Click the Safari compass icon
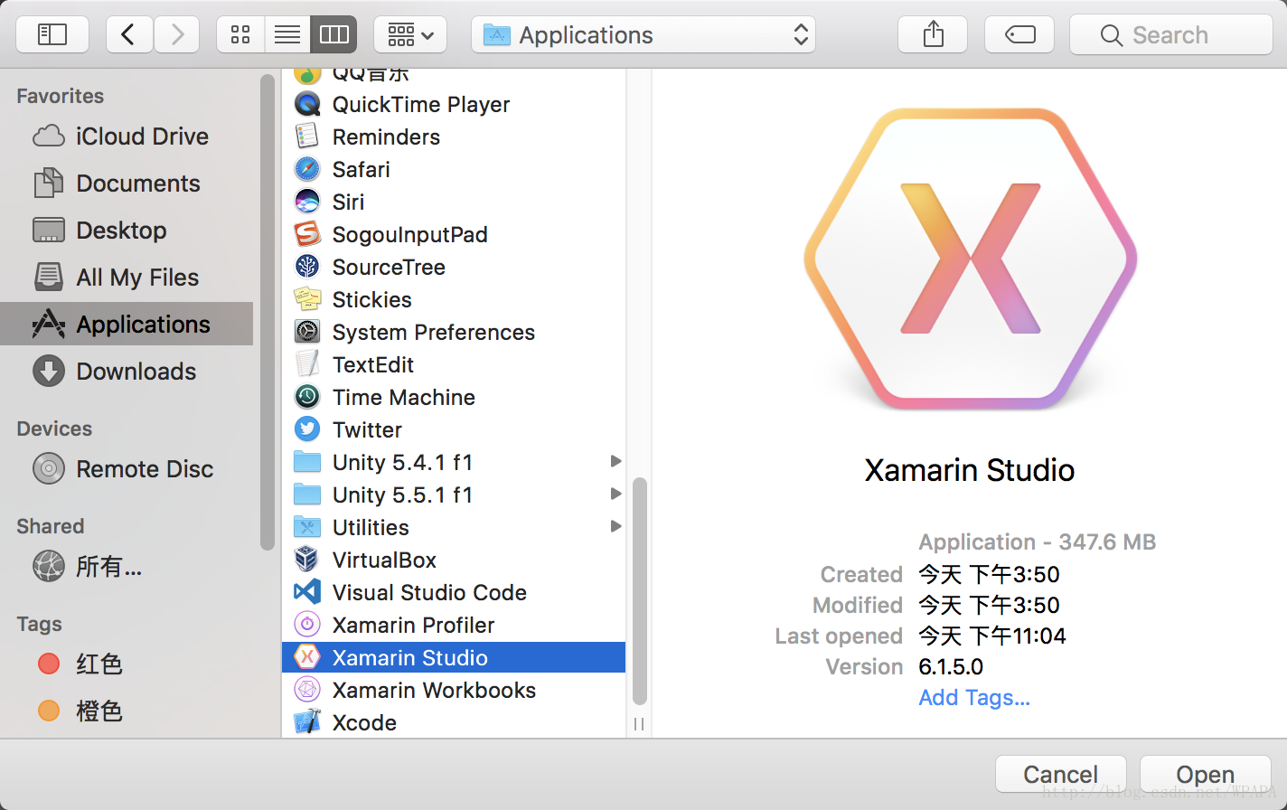 tap(307, 169)
